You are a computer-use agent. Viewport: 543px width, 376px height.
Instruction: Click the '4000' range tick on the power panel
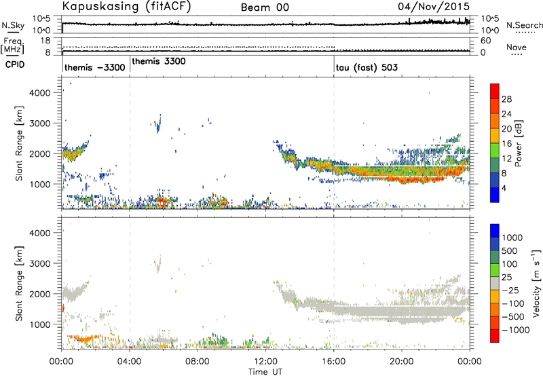pos(40,93)
